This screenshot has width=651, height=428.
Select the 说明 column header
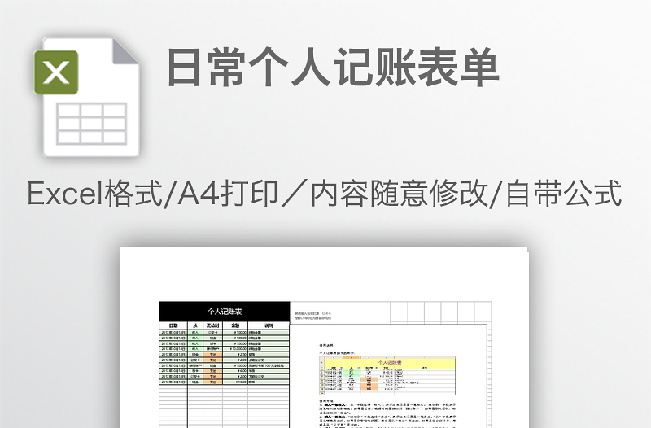(x=269, y=325)
